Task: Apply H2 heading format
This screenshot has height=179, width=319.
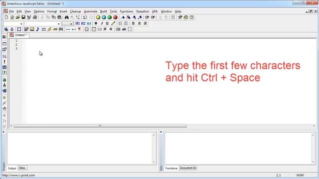Action: (x=83, y=23)
